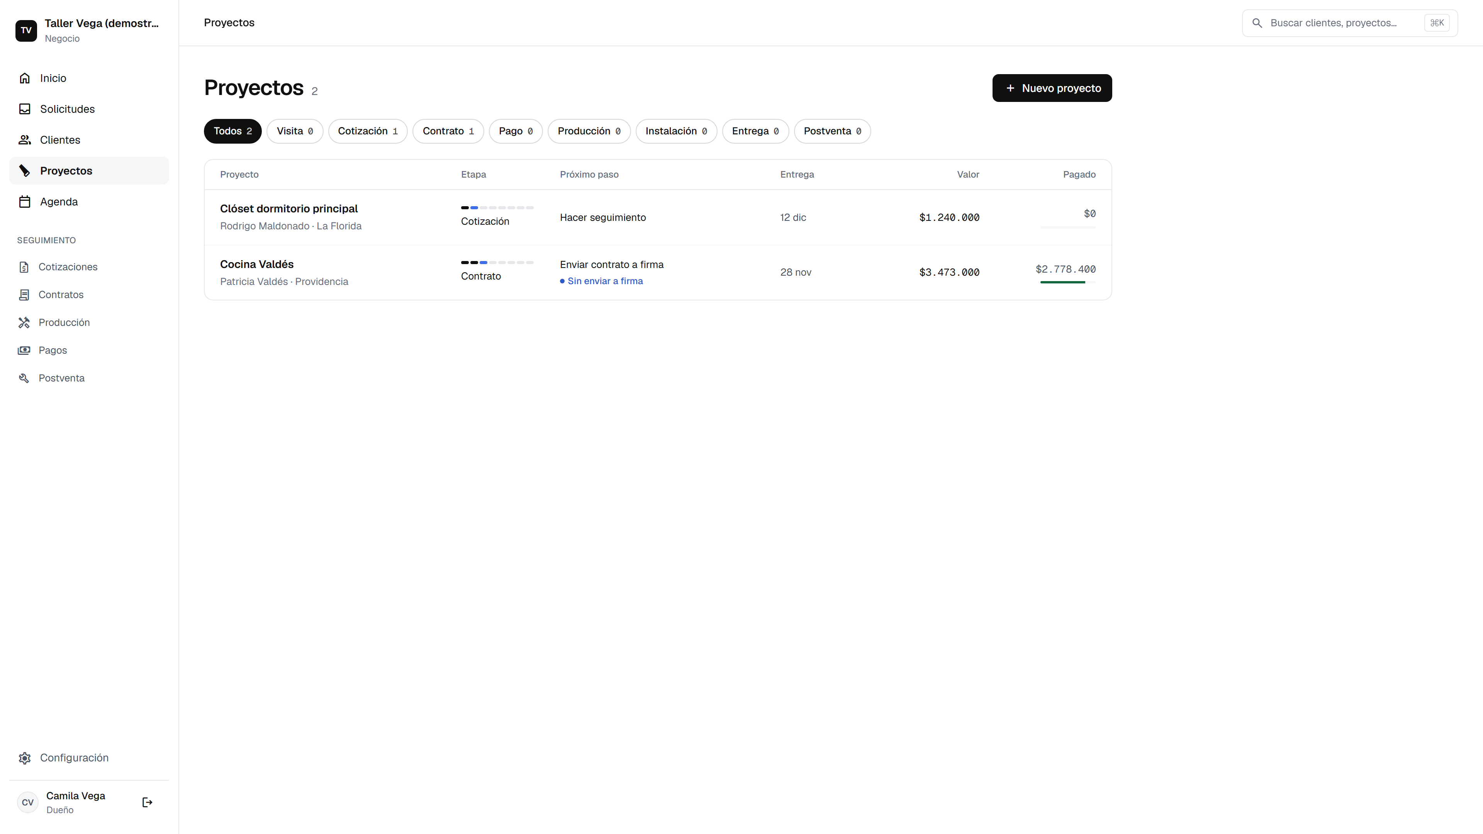This screenshot has width=1483, height=834.
Task: Choose the Instalación filter pill
Action: 677,131
